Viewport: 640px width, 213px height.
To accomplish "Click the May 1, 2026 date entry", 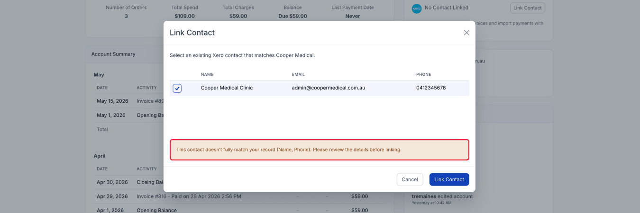I will coord(111,115).
